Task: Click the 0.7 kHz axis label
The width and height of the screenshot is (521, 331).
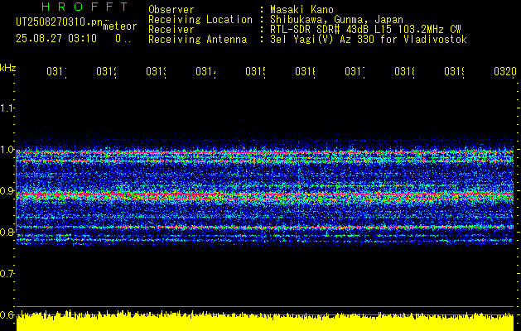Action: click(x=7, y=273)
